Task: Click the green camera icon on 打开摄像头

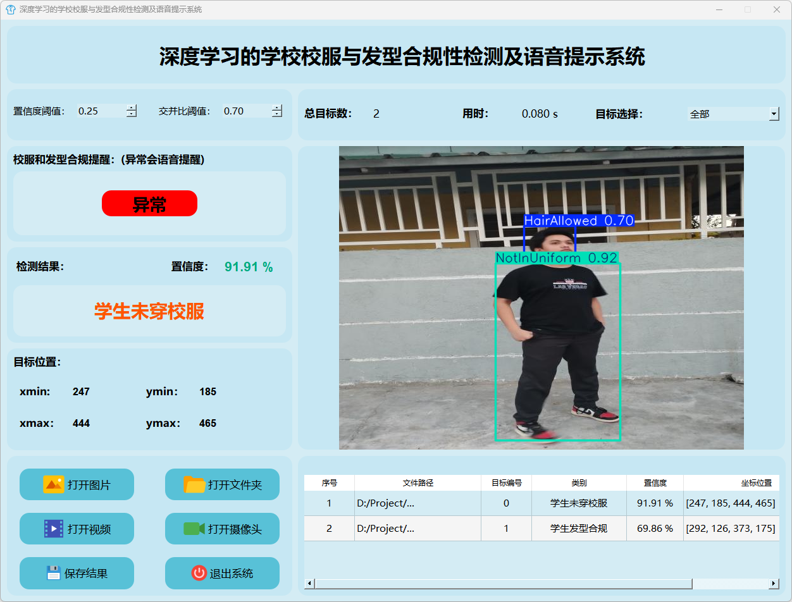Action: tap(194, 528)
